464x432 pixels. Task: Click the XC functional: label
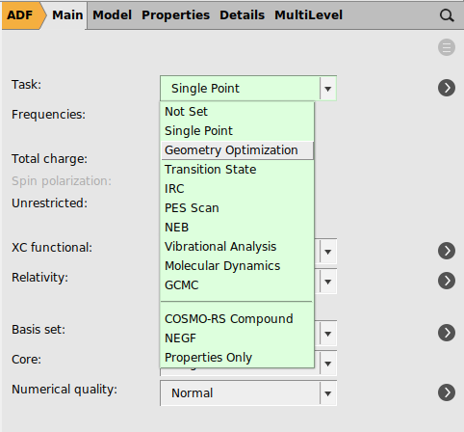coord(52,248)
